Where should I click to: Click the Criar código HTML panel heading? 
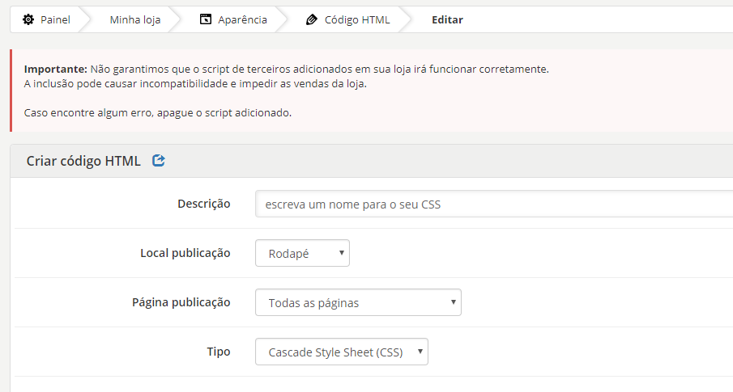coord(83,161)
